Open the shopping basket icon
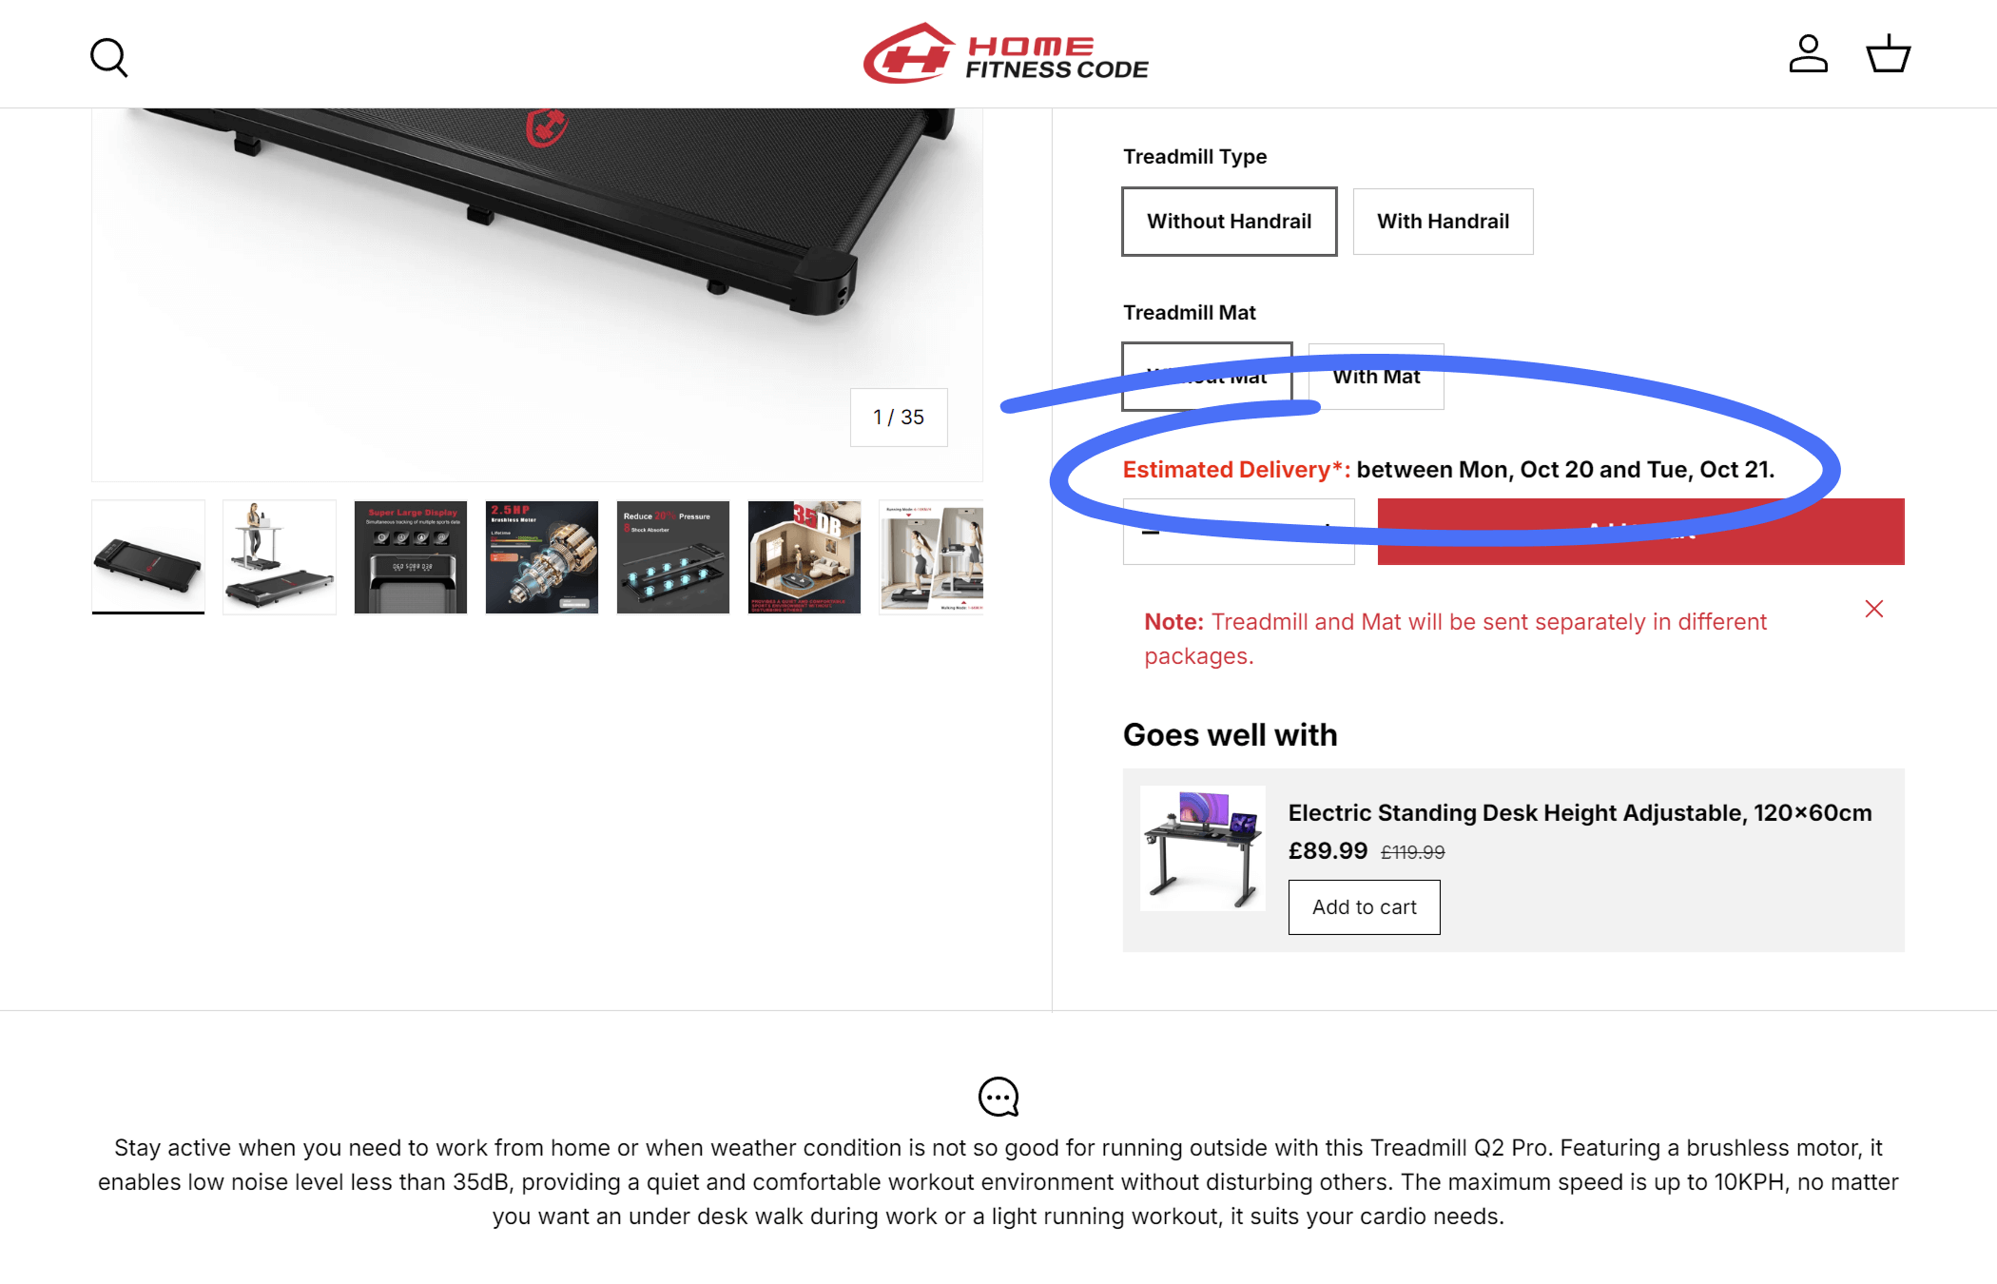Viewport: 1997px width, 1284px height. 1888,54
